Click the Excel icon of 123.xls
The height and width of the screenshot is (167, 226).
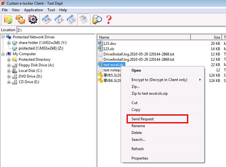(x=100, y=49)
